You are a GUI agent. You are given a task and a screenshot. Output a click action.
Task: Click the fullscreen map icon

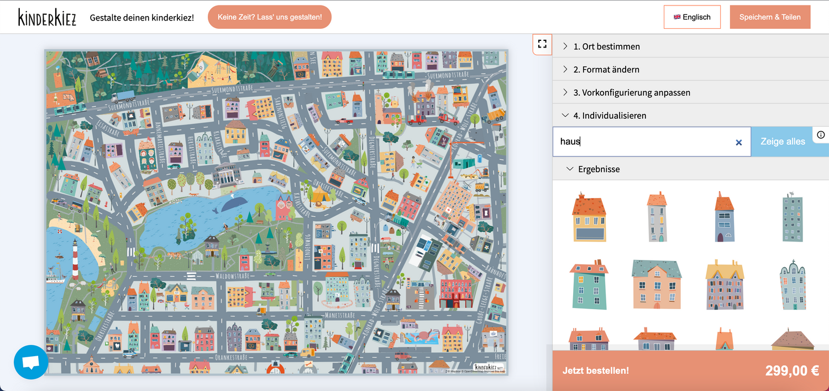542,44
